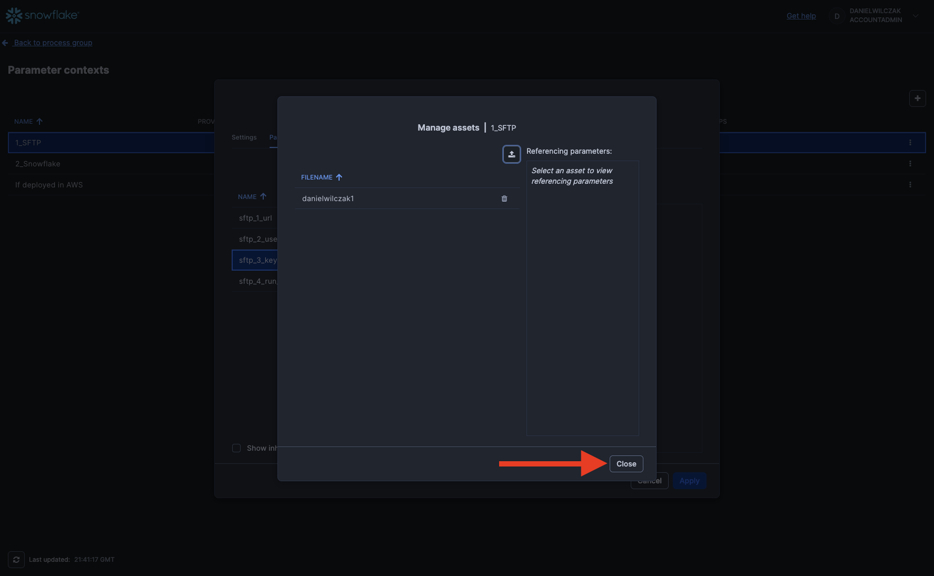Click the add parameter context plus icon

[x=917, y=98]
